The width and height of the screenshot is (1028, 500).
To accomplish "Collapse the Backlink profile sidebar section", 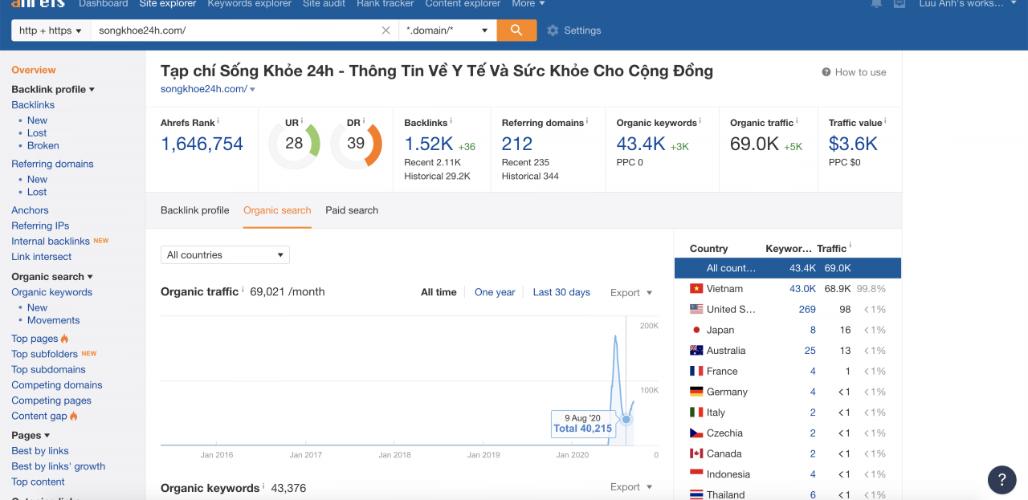I will coord(53,89).
